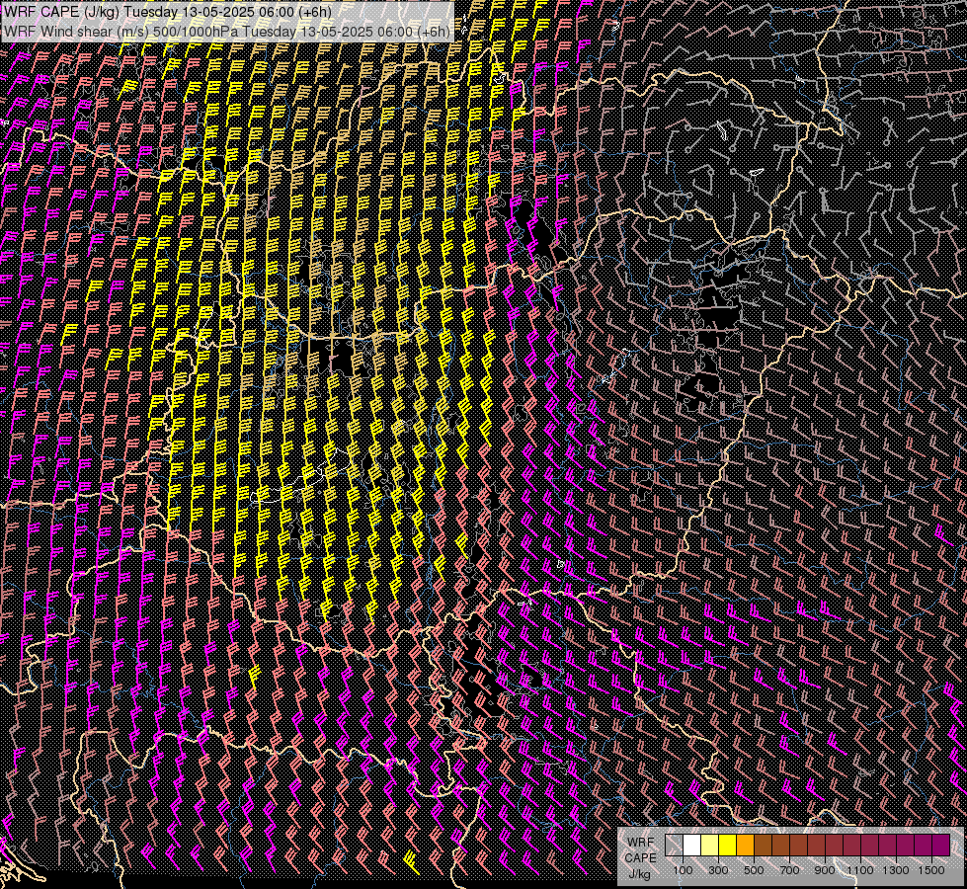Select the bright yellow legend swatch
The height and width of the screenshot is (889, 967).
pyautogui.click(x=728, y=846)
